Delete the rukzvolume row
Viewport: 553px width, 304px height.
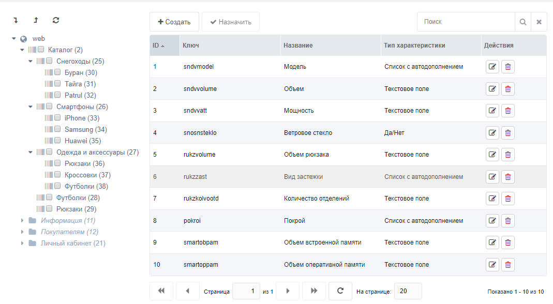[x=508, y=155]
